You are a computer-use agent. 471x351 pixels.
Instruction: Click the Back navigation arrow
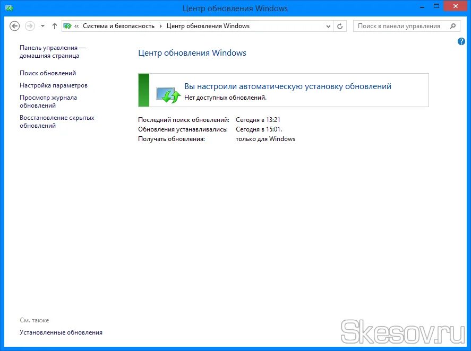tap(14, 26)
